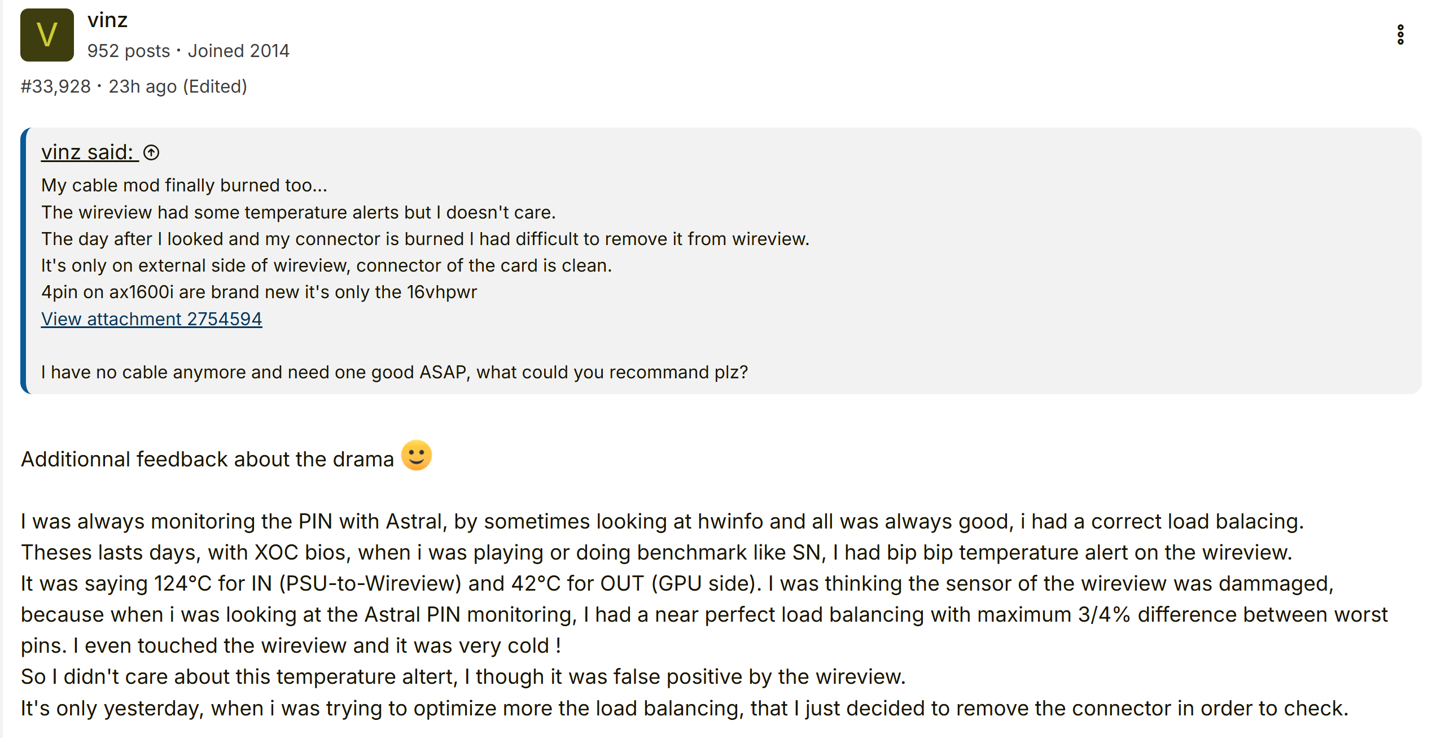Click the smiley emoji after 'drama'

(417, 456)
